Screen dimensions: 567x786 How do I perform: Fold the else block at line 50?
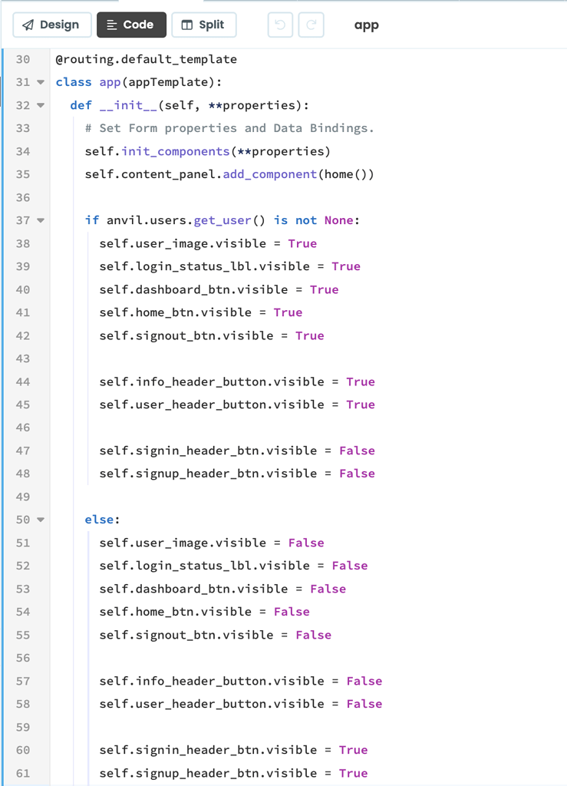coord(41,520)
